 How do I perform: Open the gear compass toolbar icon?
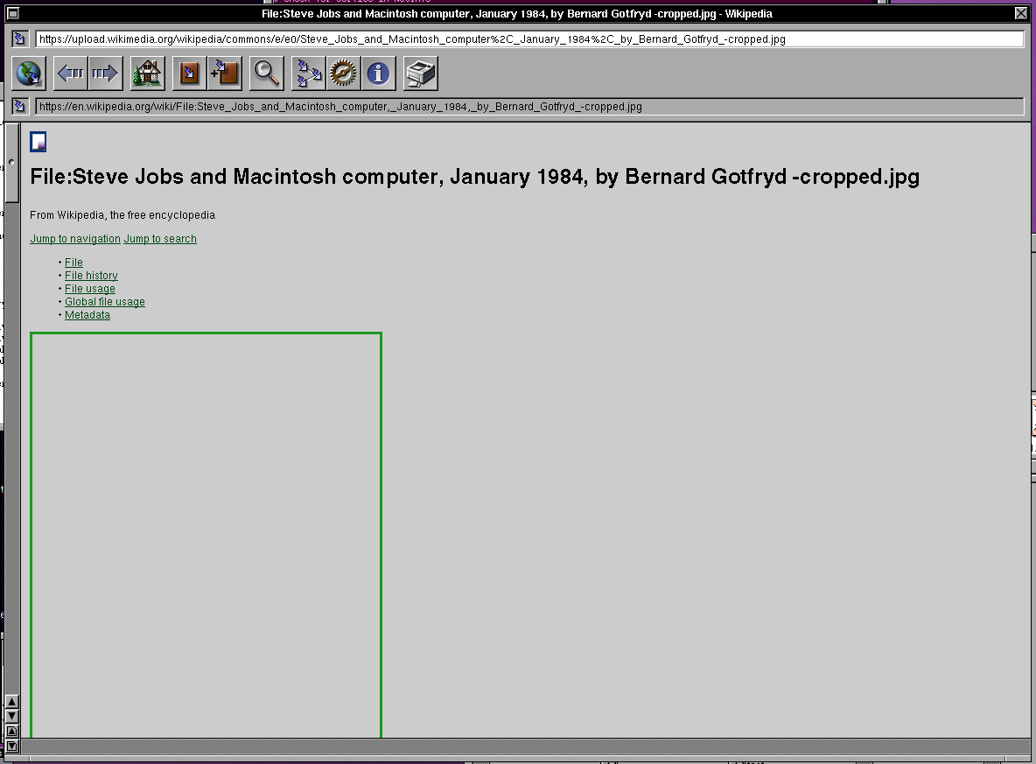click(343, 74)
